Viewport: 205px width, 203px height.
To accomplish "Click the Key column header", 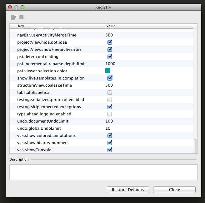I will [x=61, y=26].
